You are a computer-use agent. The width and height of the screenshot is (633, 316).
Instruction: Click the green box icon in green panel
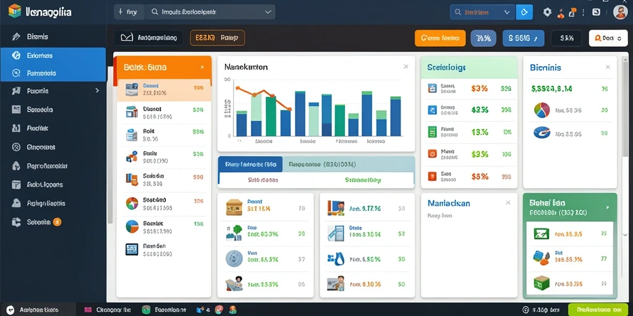coord(542,281)
